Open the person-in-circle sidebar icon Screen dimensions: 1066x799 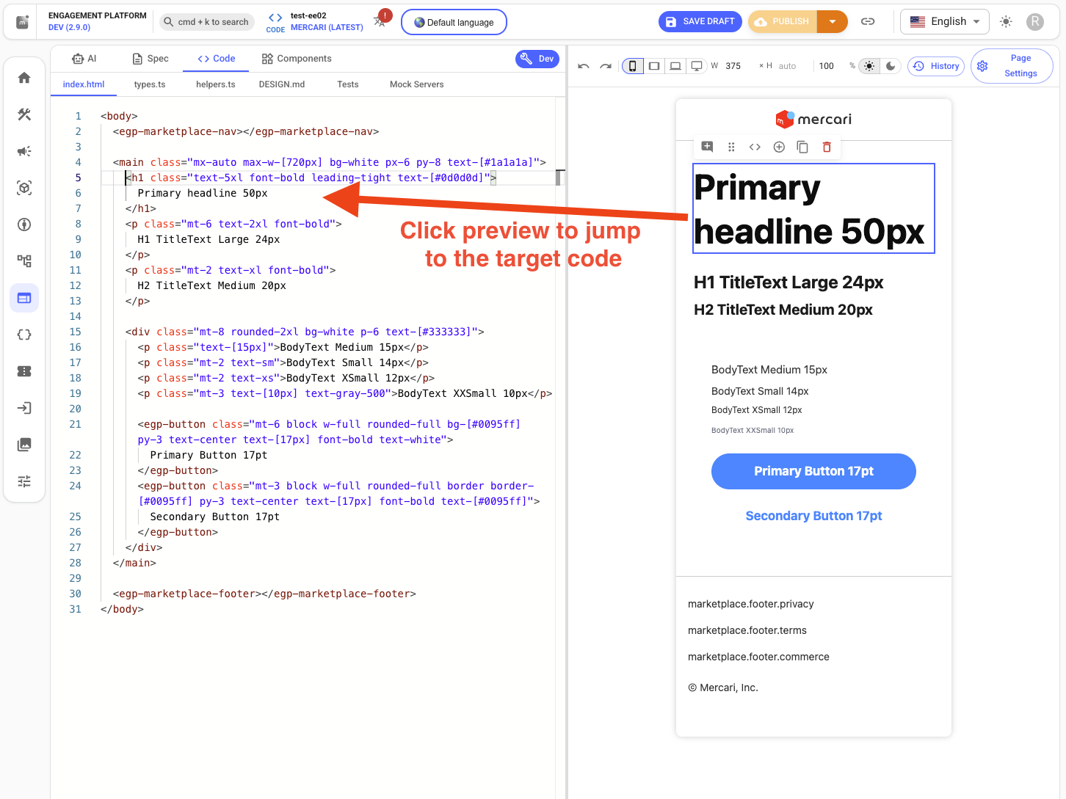coord(24,225)
